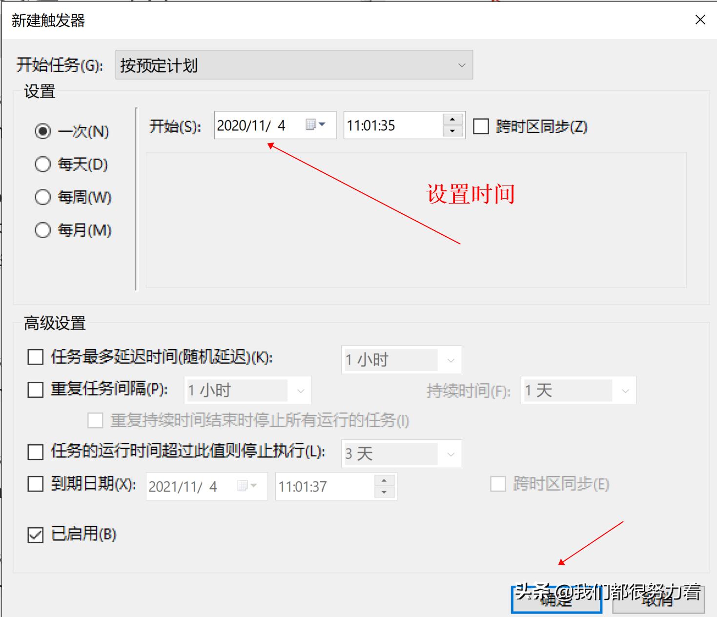Open the 开始任务(G) dropdown

(462, 64)
